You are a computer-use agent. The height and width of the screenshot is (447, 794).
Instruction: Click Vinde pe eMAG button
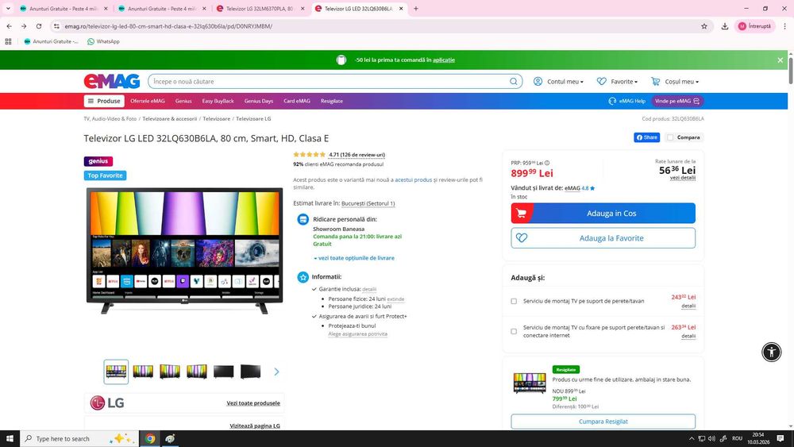(x=677, y=102)
